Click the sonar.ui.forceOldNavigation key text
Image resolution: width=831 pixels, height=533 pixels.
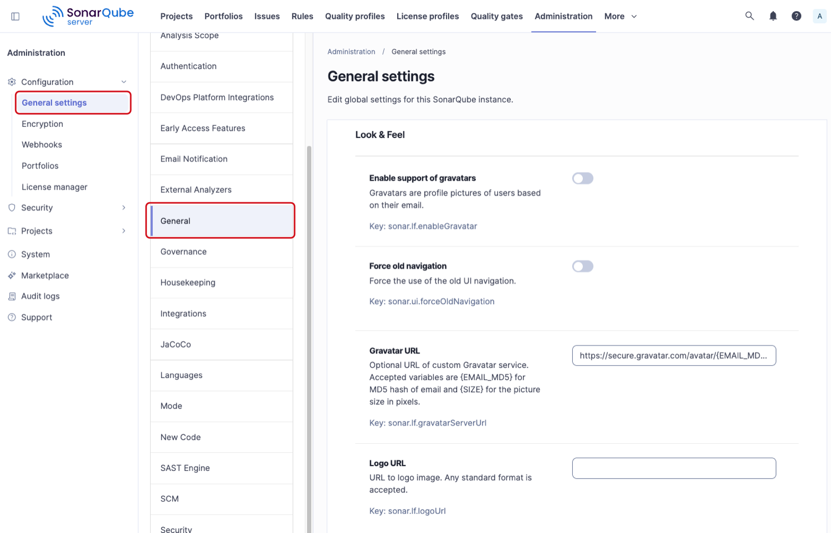tap(432, 301)
